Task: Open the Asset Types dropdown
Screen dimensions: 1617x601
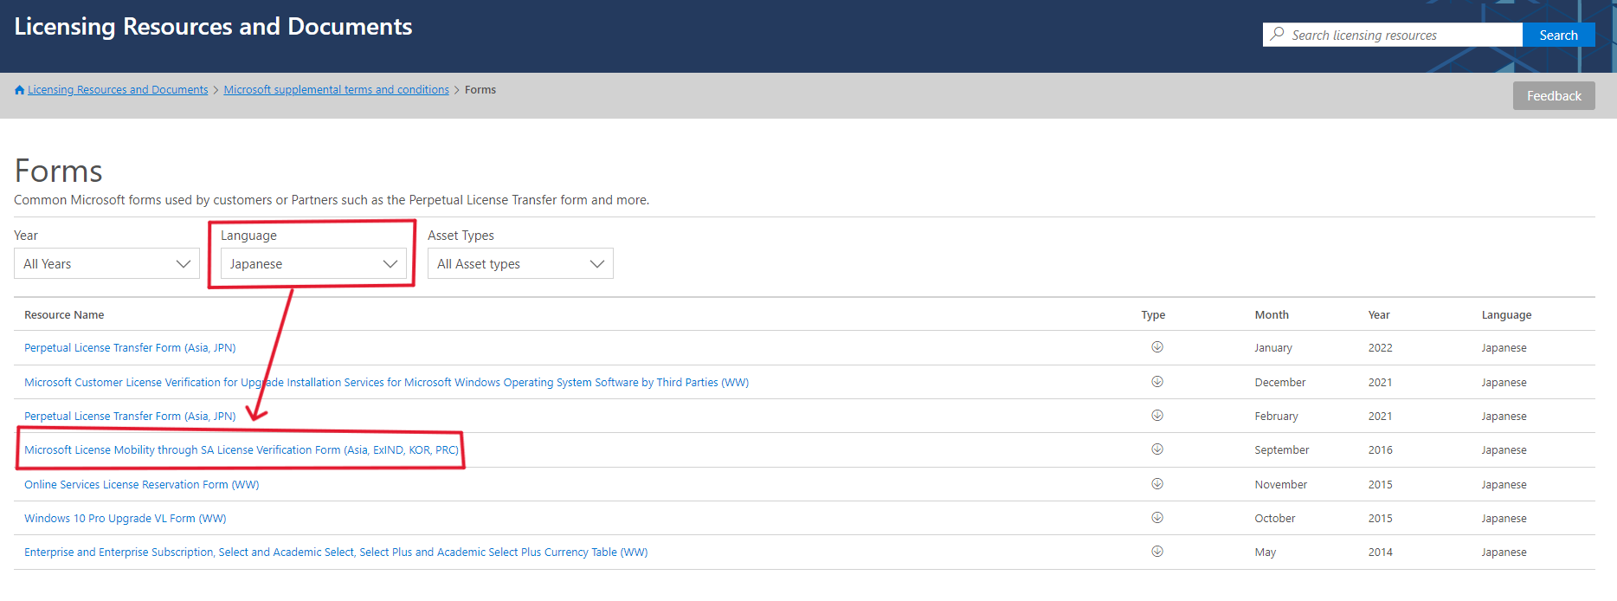Action: pyautogui.click(x=520, y=263)
